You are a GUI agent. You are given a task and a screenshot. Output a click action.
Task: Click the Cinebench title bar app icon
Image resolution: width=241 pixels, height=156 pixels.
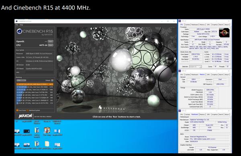point(16,21)
